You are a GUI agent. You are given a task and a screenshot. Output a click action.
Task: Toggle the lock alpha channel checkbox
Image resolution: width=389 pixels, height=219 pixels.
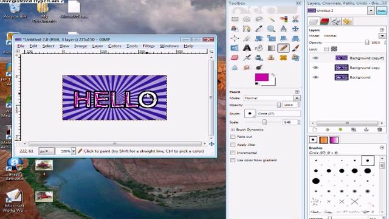coord(334,49)
